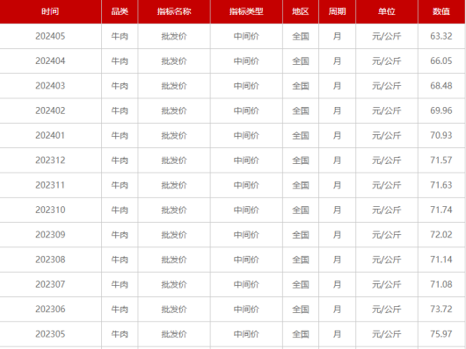Click the 周期 column header
This screenshot has width=466, height=349.
[x=337, y=11]
